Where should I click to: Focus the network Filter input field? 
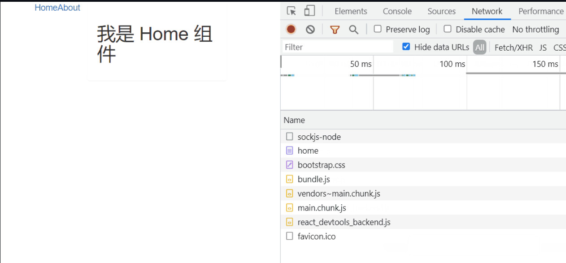coord(338,47)
